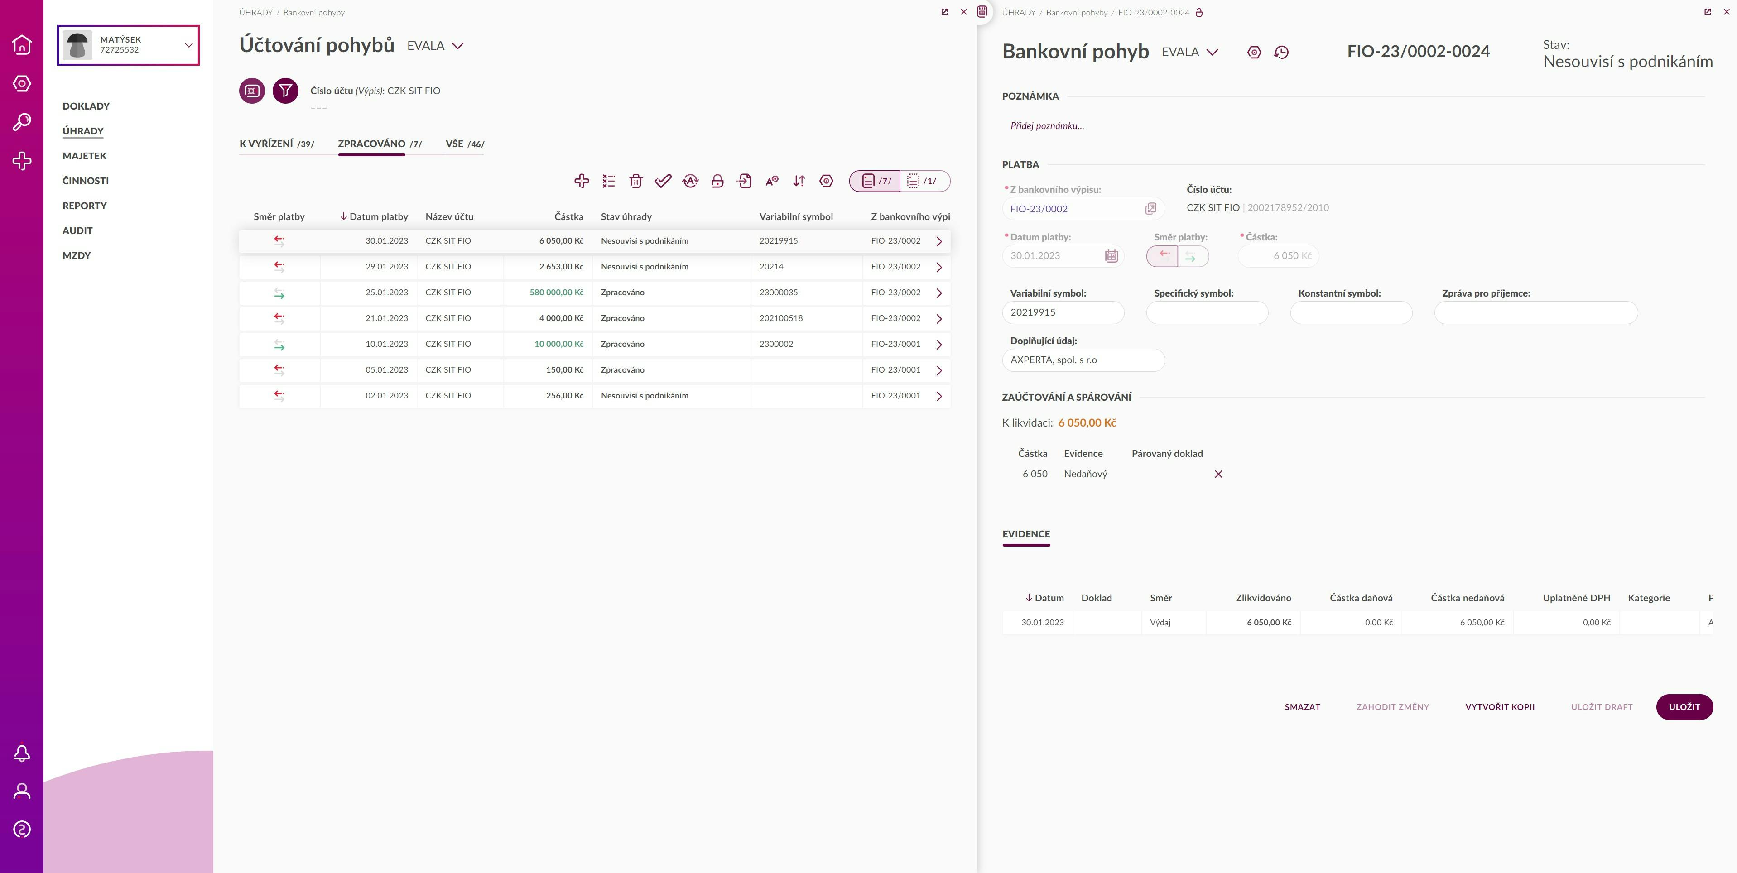
Task: Open row 25.01.2023 detail chevron
Action: pos(939,293)
